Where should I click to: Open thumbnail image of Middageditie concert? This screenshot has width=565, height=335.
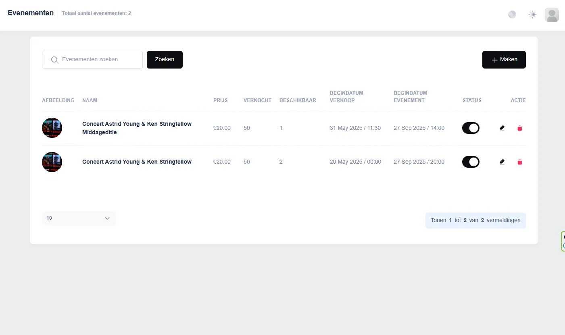click(x=52, y=128)
